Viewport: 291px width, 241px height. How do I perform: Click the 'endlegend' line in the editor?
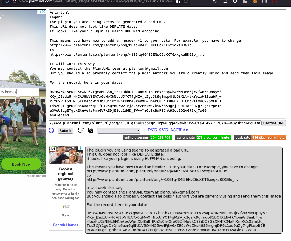[x=59, y=115]
